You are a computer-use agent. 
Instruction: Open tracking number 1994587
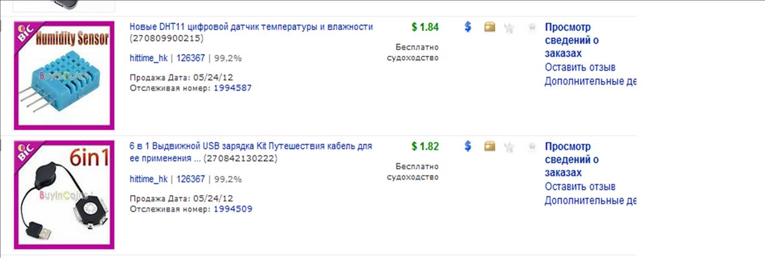coord(232,88)
